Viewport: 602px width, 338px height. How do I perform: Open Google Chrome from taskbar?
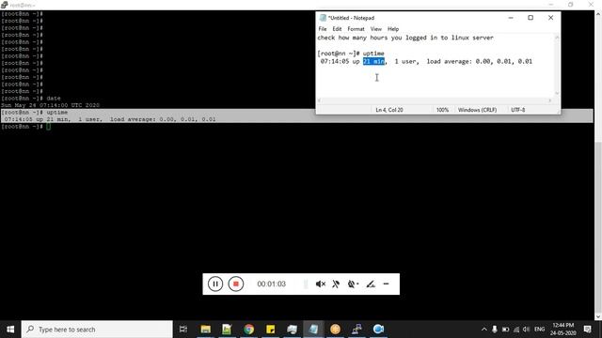coord(248,330)
